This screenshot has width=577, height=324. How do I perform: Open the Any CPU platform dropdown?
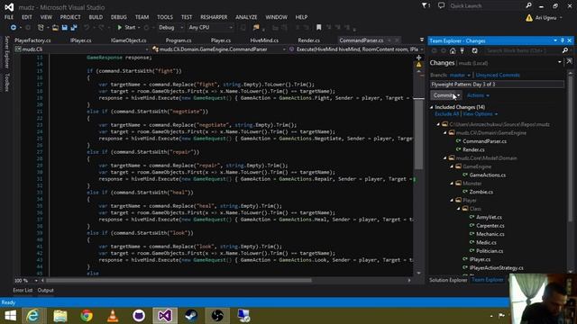tap(210, 28)
